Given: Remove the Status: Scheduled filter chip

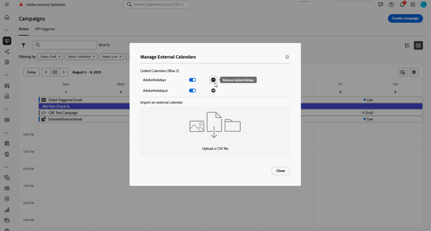Looking at the screenshot, I should [94, 57].
